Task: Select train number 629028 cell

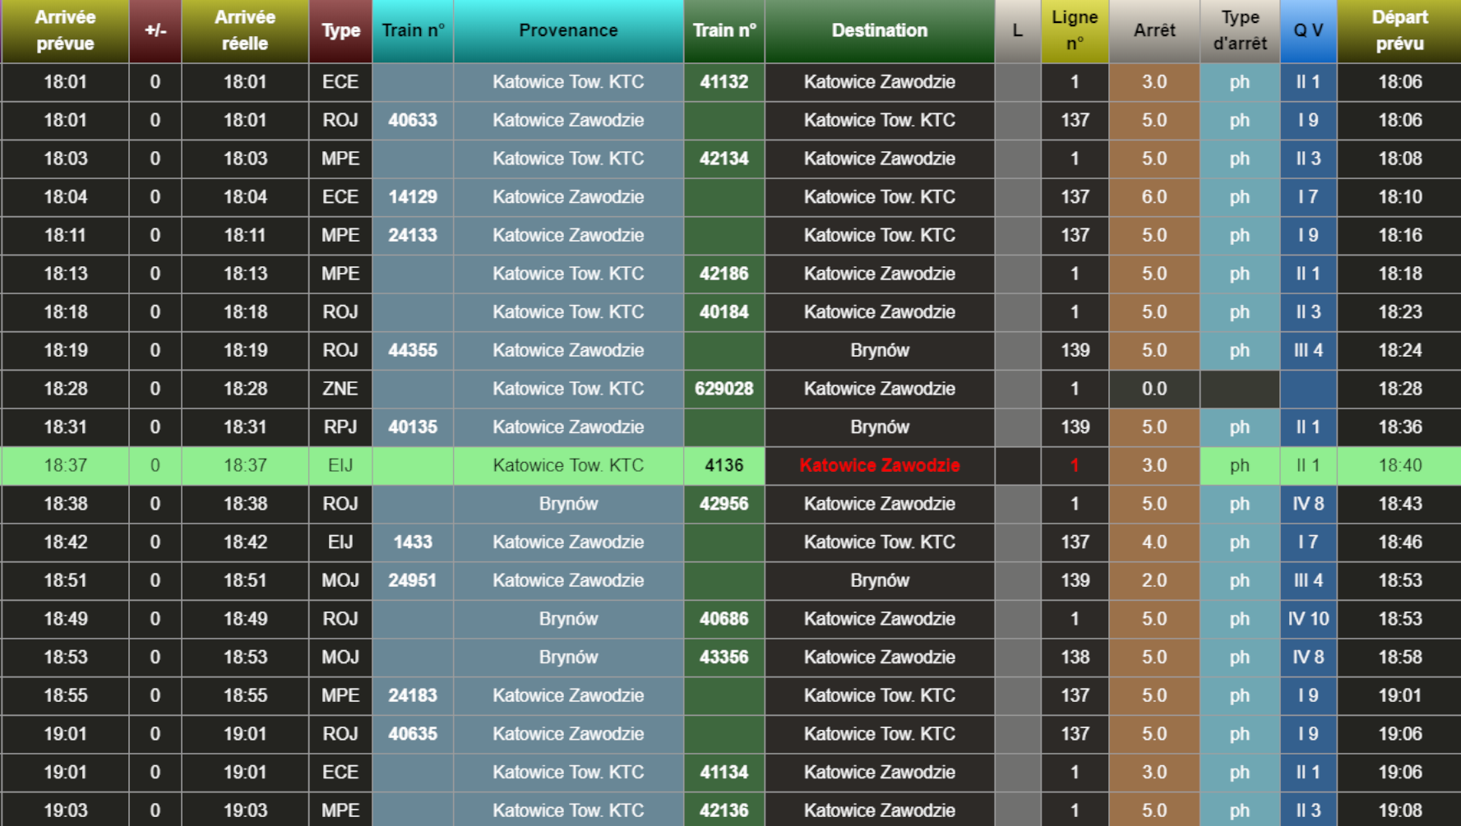Action: pyautogui.click(x=724, y=389)
